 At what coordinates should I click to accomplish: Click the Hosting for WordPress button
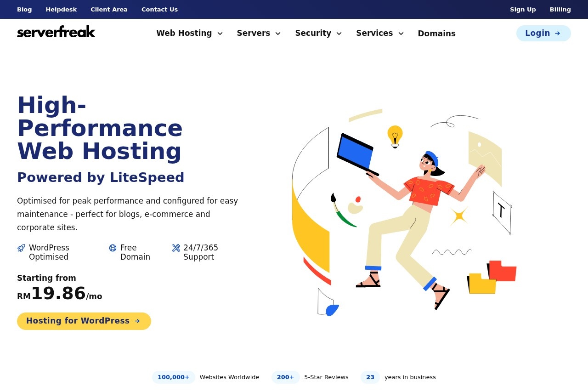(x=84, y=321)
